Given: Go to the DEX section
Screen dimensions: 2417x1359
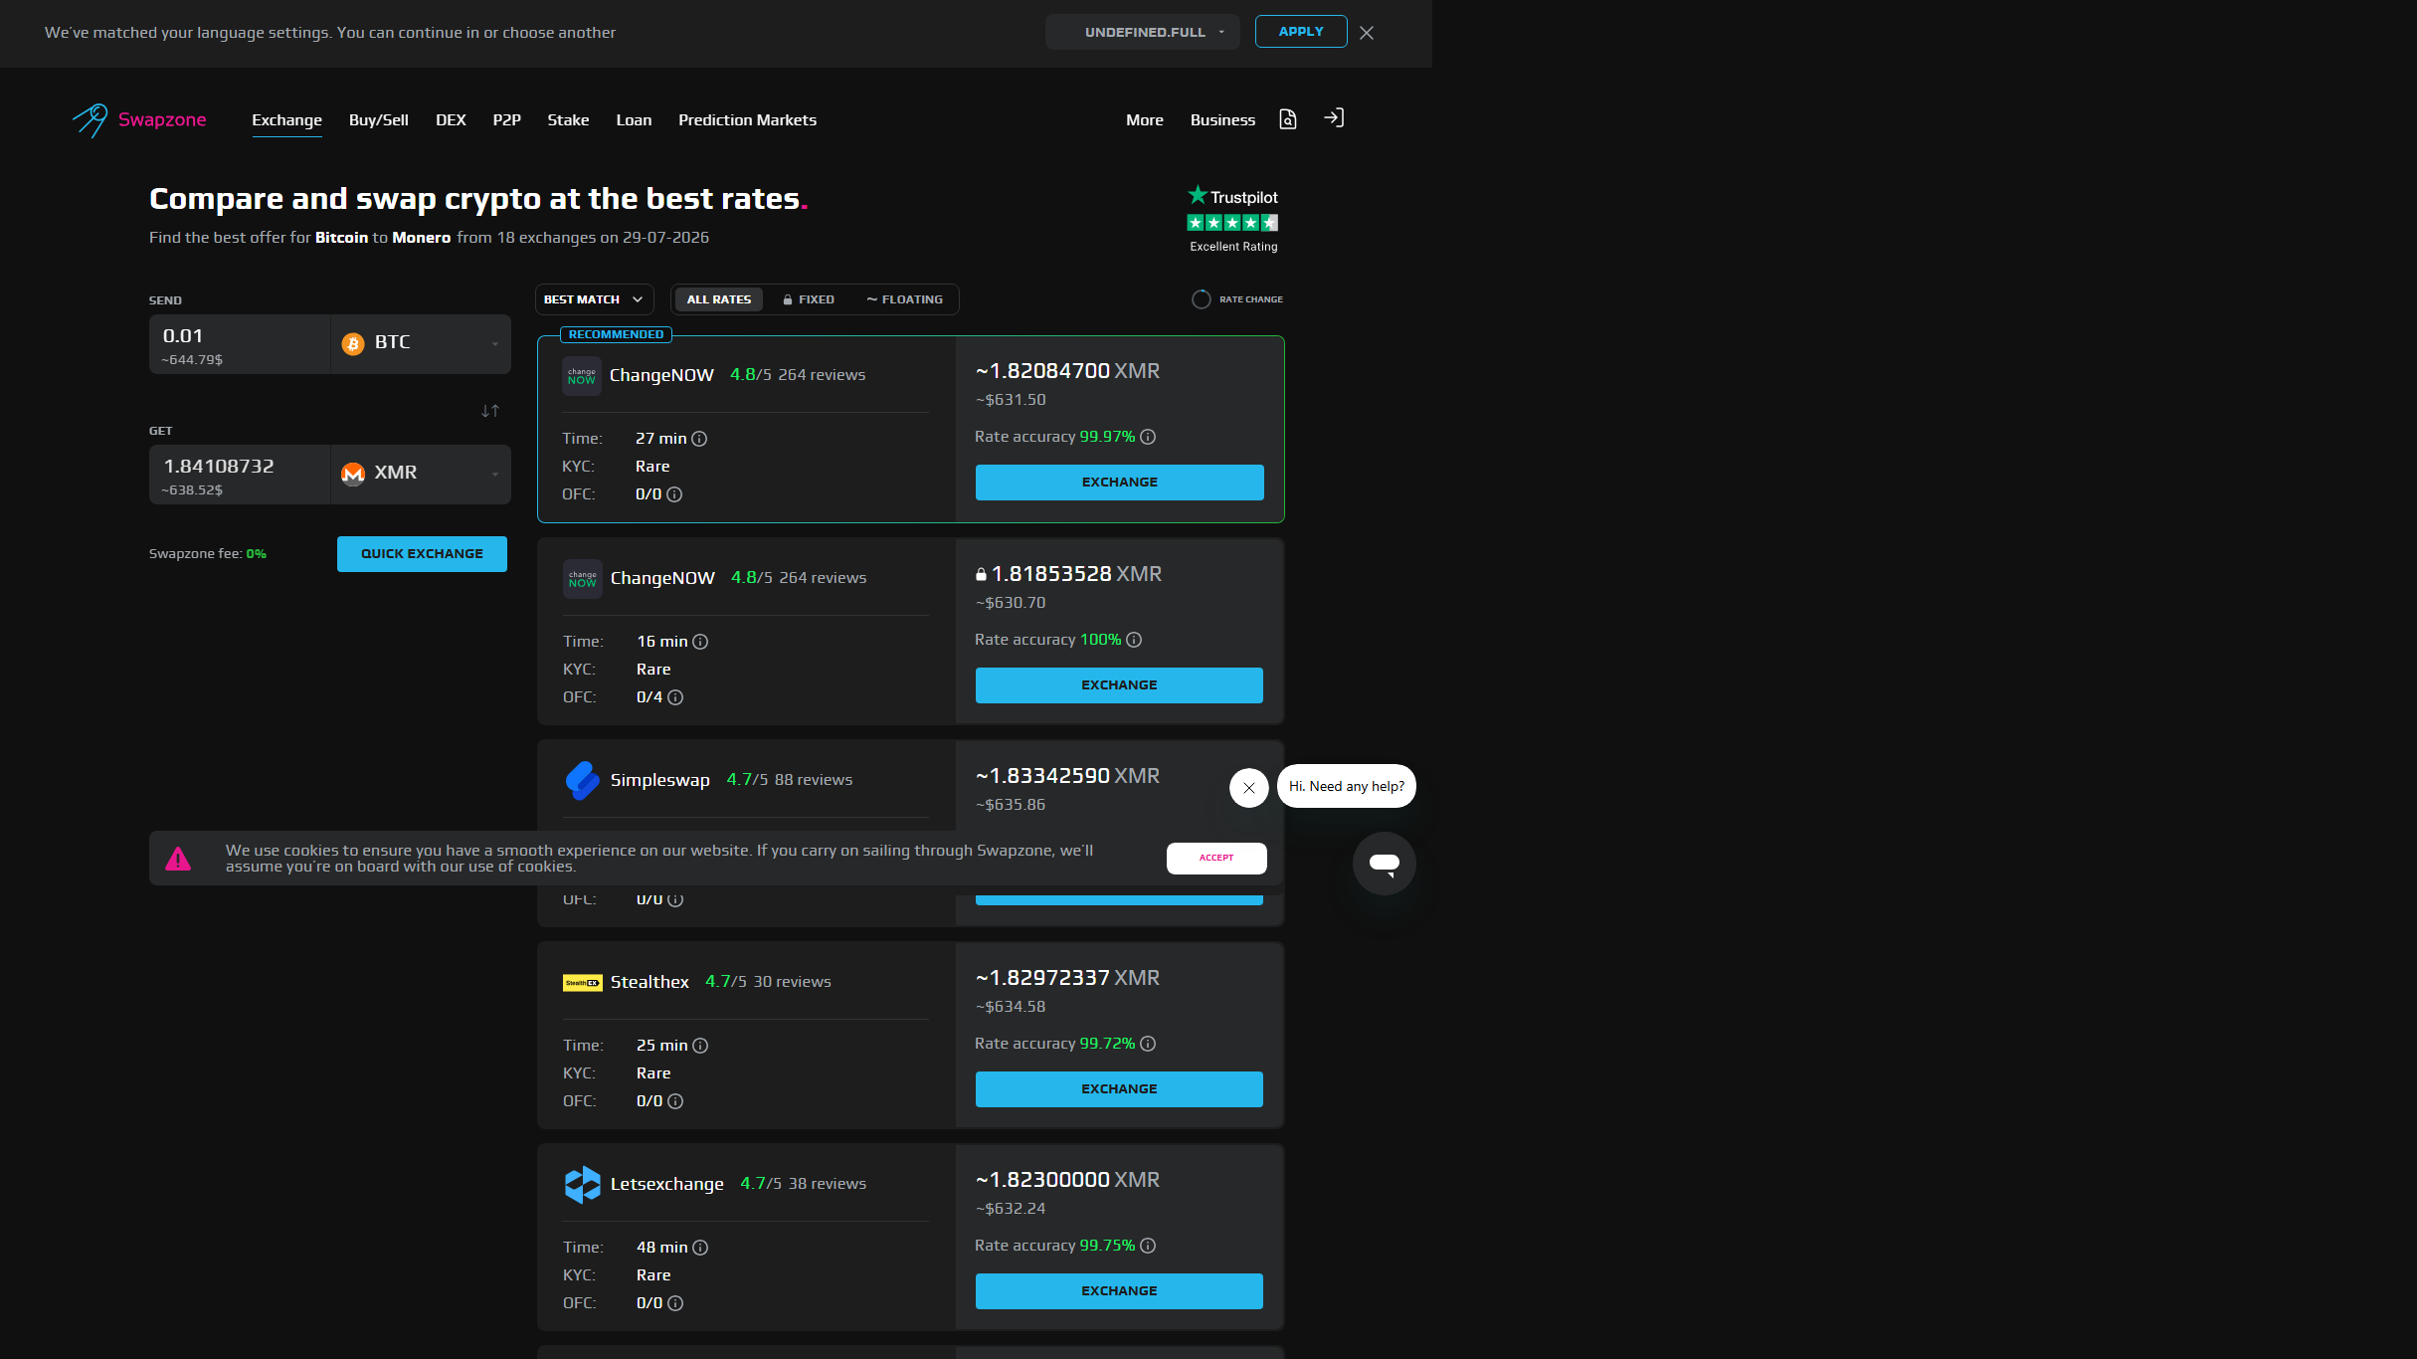Looking at the screenshot, I should tap(451, 120).
